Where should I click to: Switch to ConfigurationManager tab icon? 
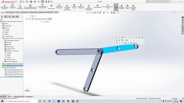(x=9, y=17)
